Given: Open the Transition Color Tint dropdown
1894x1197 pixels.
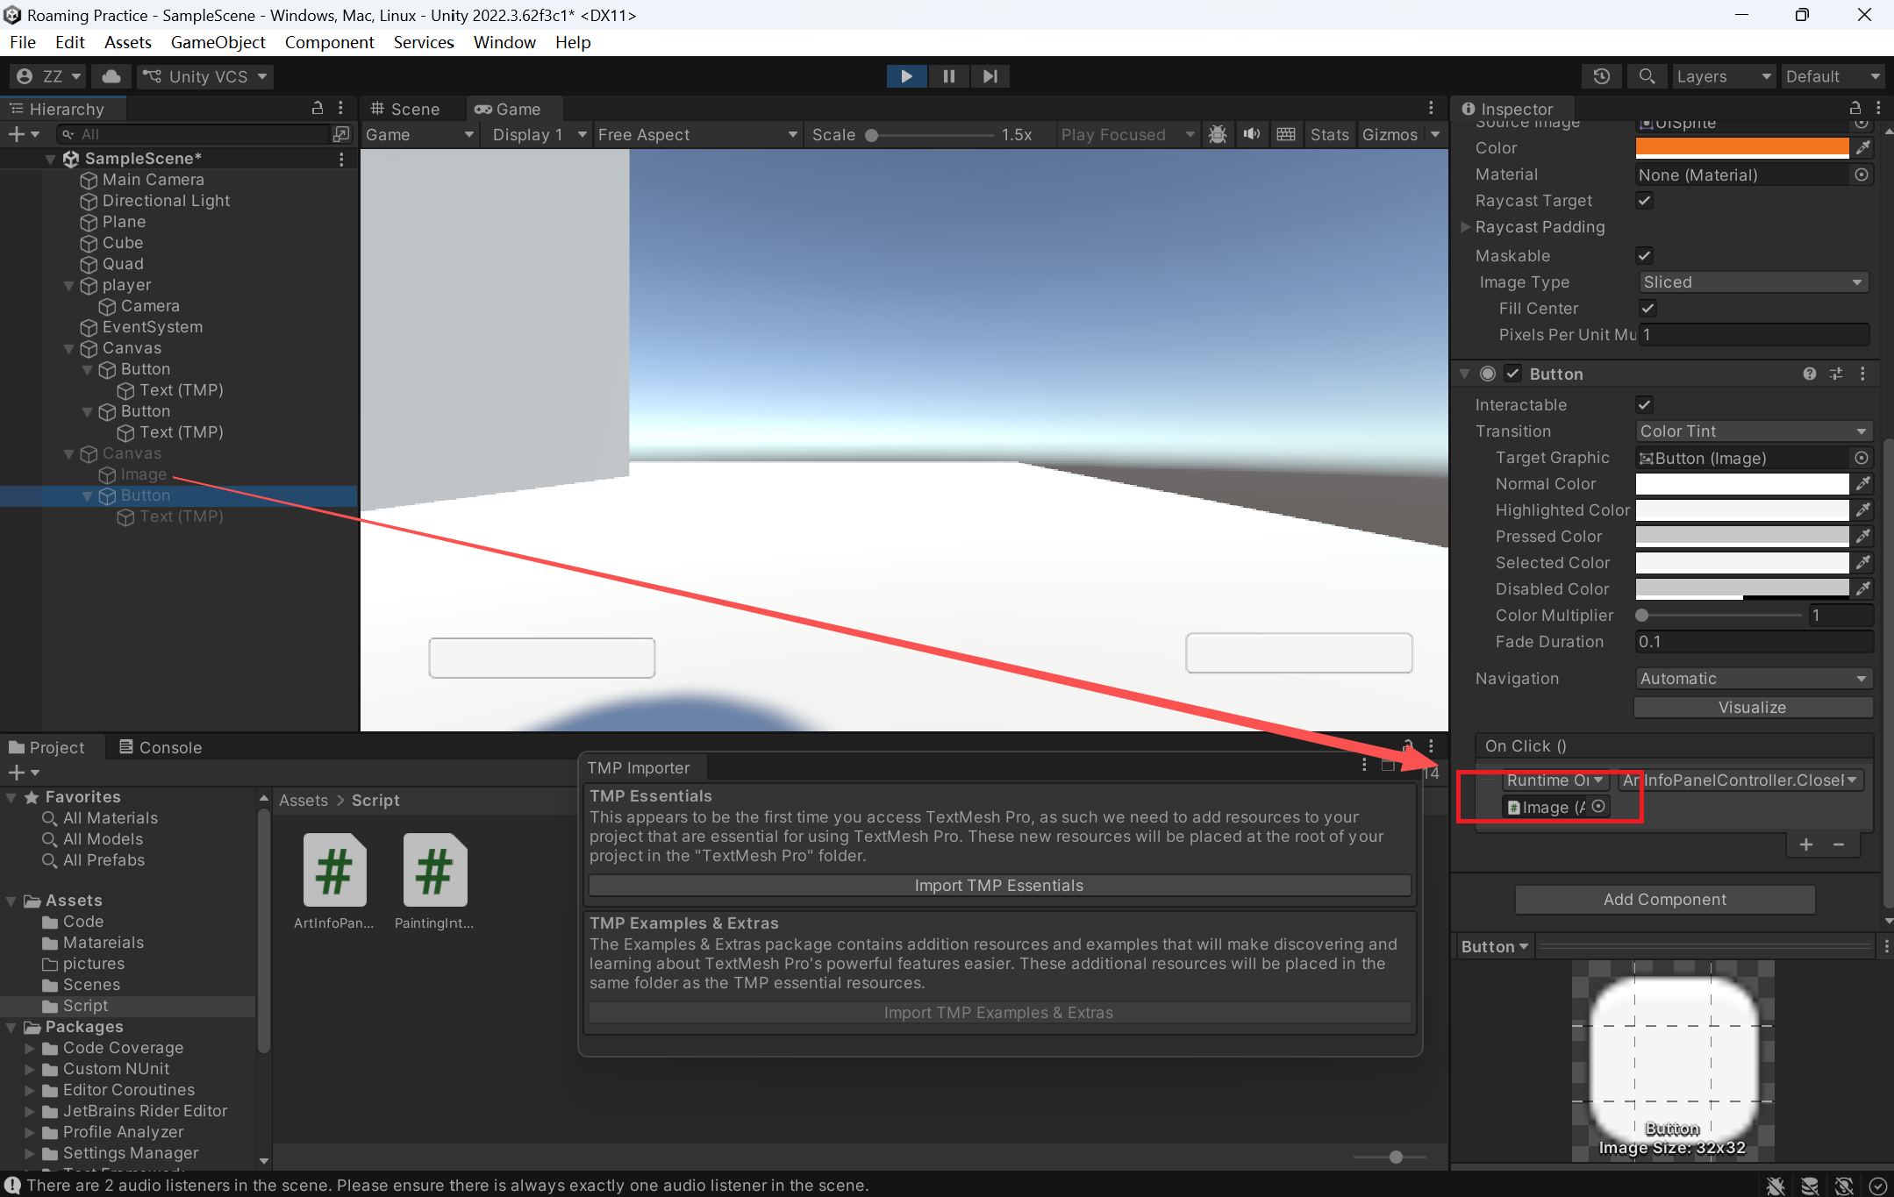Looking at the screenshot, I should coord(1752,431).
